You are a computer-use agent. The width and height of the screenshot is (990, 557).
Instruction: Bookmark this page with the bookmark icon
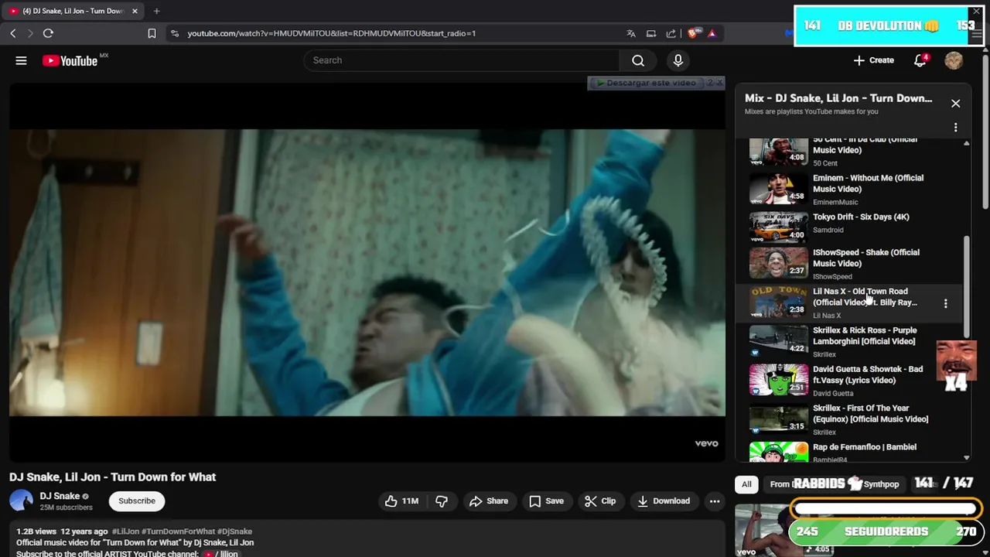152,33
